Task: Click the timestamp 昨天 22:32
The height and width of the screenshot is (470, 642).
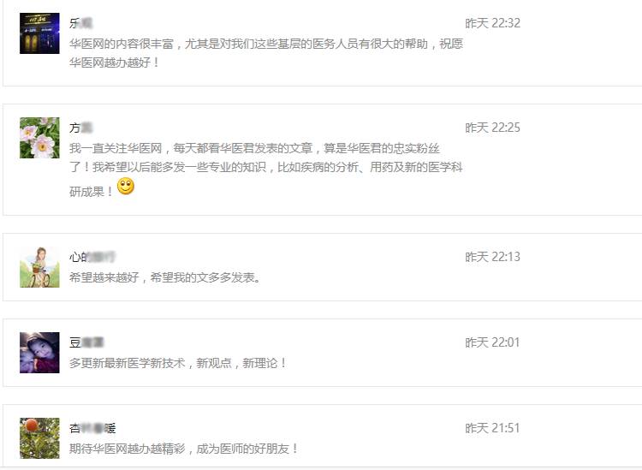Action: 492,23
